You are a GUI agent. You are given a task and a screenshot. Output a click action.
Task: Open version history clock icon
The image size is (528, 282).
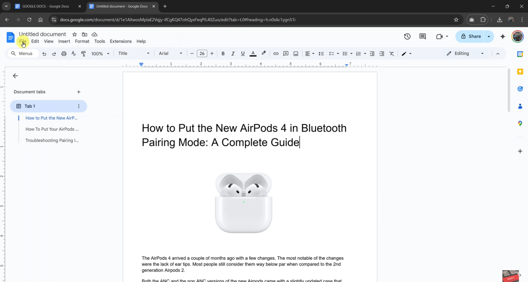point(407,37)
